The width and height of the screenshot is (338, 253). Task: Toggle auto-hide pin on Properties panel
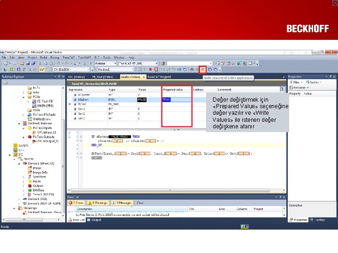click(330, 76)
